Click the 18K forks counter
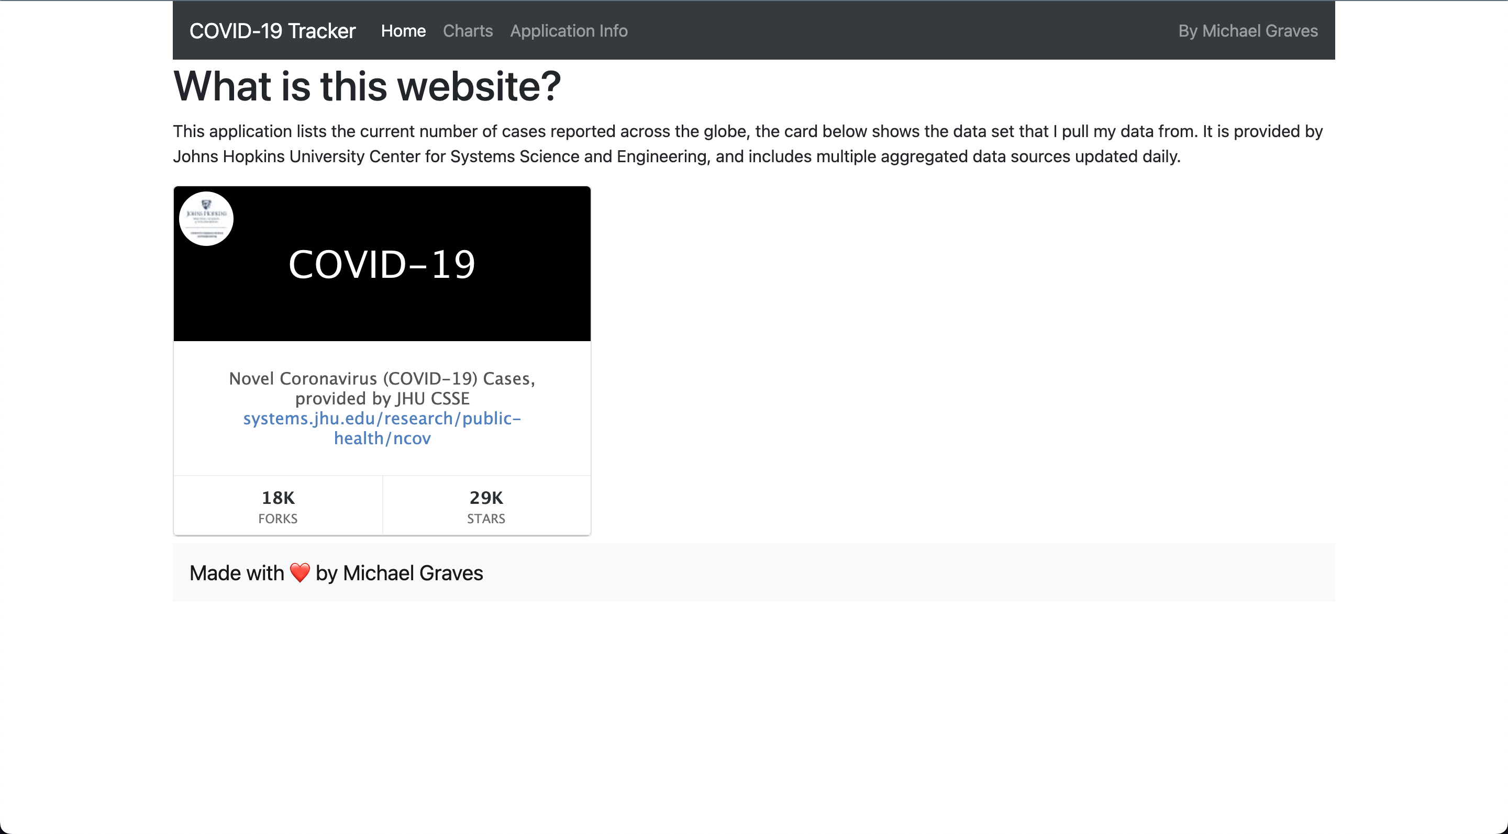This screenshot has height=834, width=1508. (278, 498)
